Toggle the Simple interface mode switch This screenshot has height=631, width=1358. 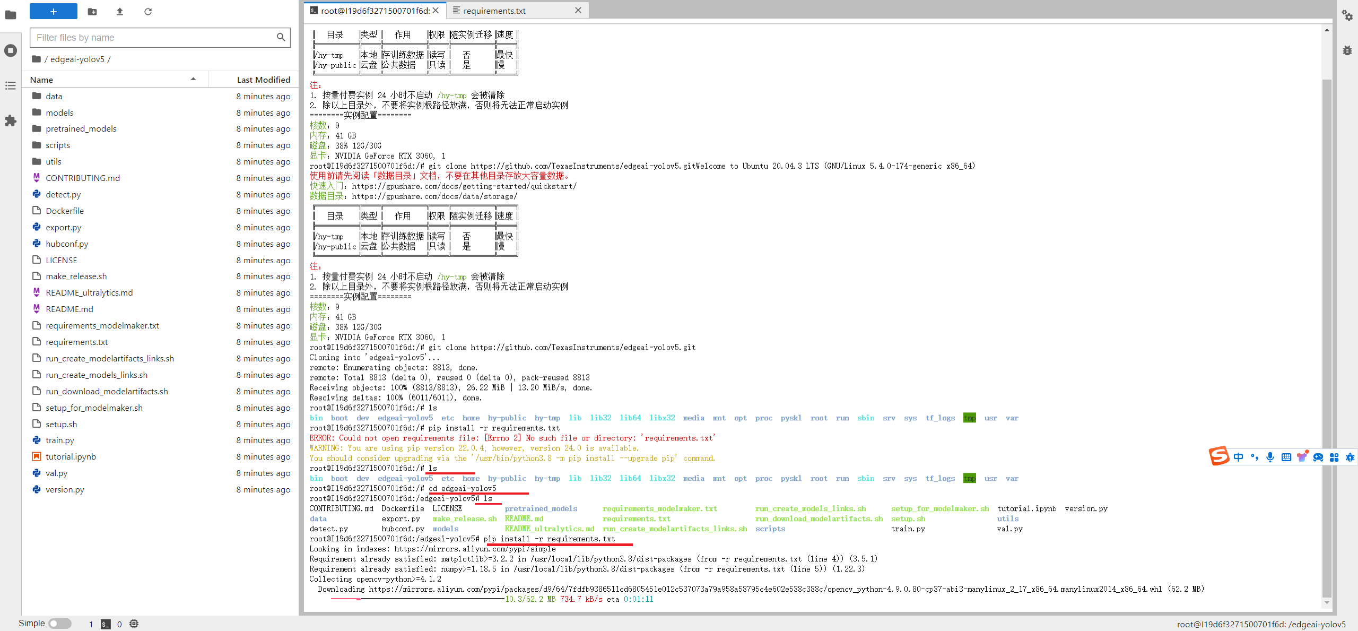(60, 624)
